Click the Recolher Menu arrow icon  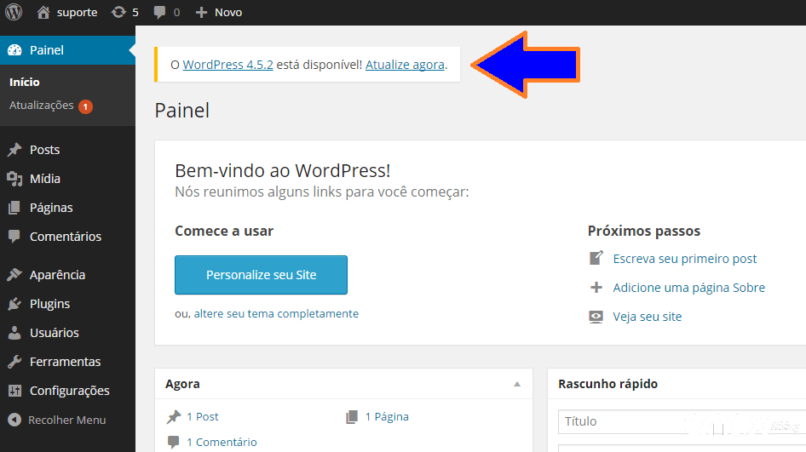coord(14,420)
